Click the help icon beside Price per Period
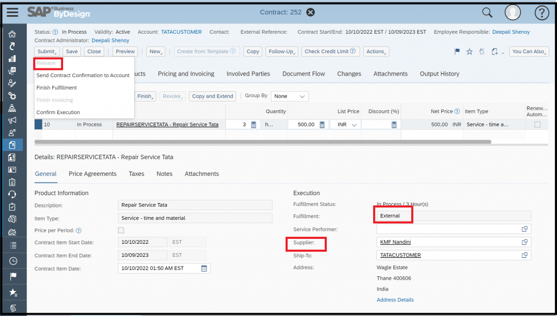Viewport: 557px width, 316px height. (78, 231)
